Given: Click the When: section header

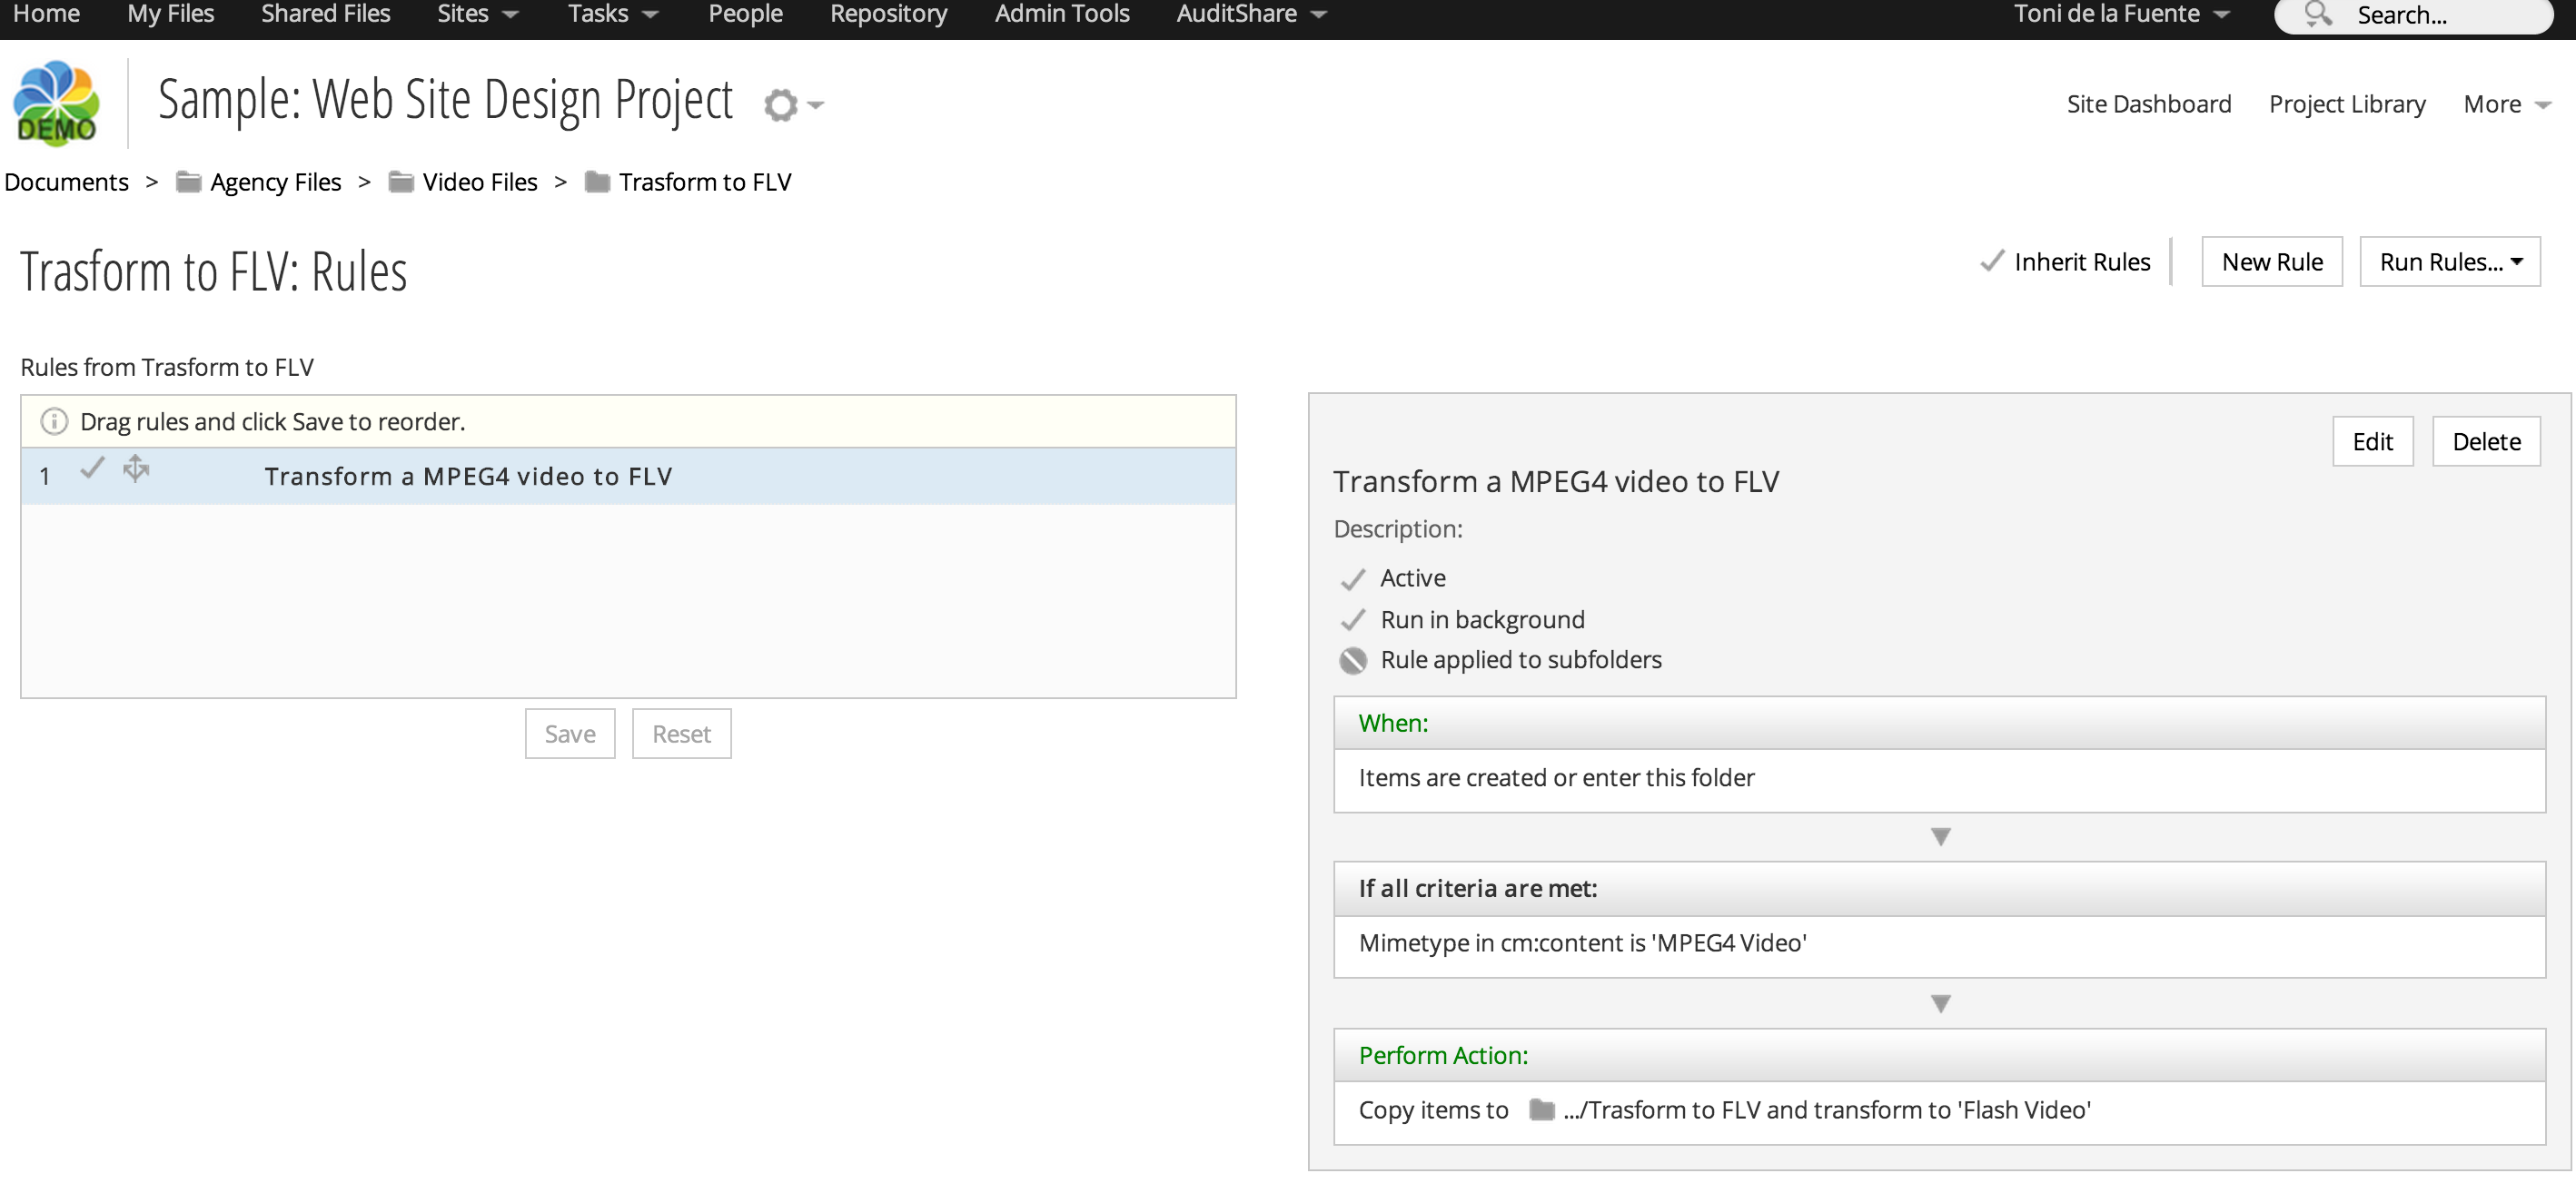Looking at the screenshot, I should [x=1939, y=724].
